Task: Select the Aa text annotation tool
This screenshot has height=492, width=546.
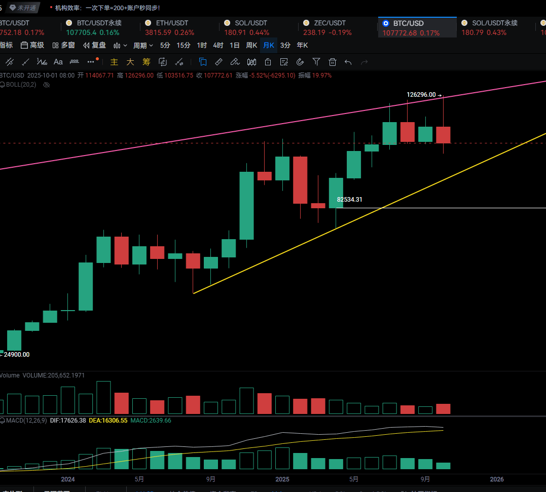Action: point(58,62)
